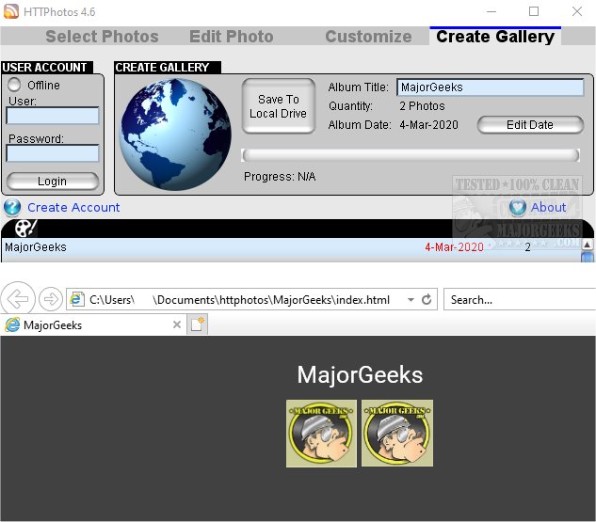Click the blue globe image
Image resolution: width=596 pixels, height=522 pixels.
tap(175, 134)
